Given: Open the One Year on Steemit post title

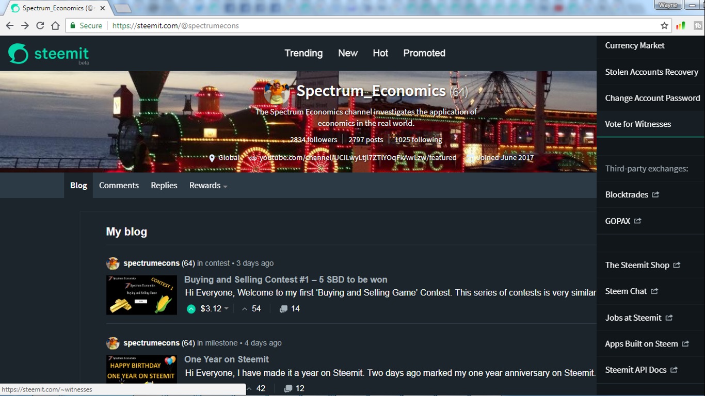Looking at the screenshot, I should coord(227,359).
